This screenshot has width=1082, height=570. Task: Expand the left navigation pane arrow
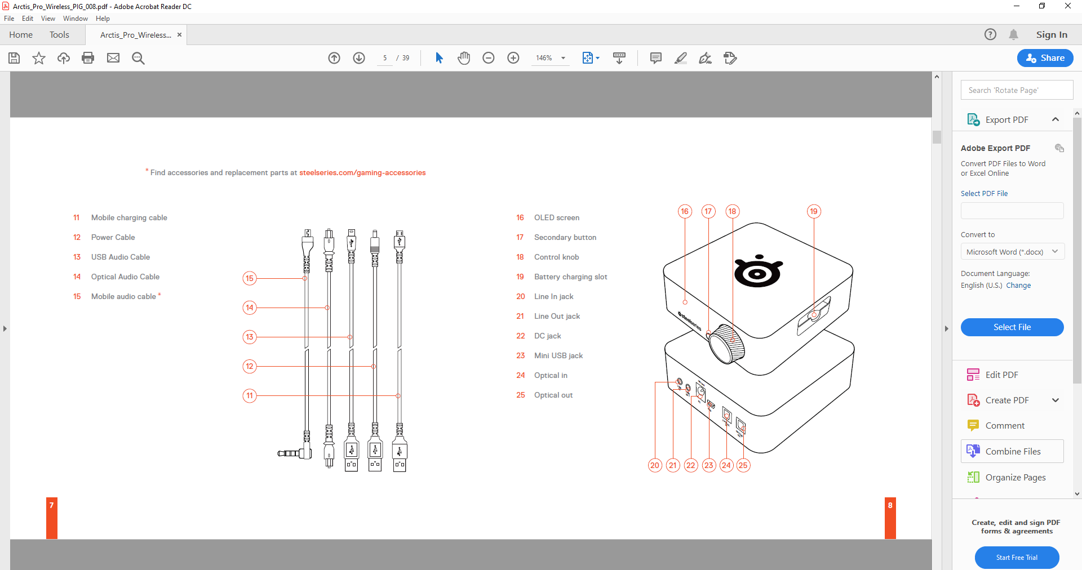point(5,328)
